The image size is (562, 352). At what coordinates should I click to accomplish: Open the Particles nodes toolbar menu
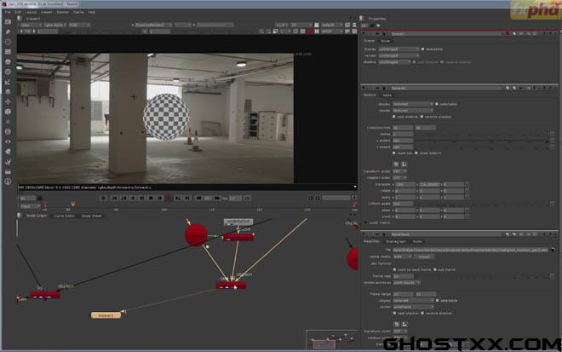8,122
